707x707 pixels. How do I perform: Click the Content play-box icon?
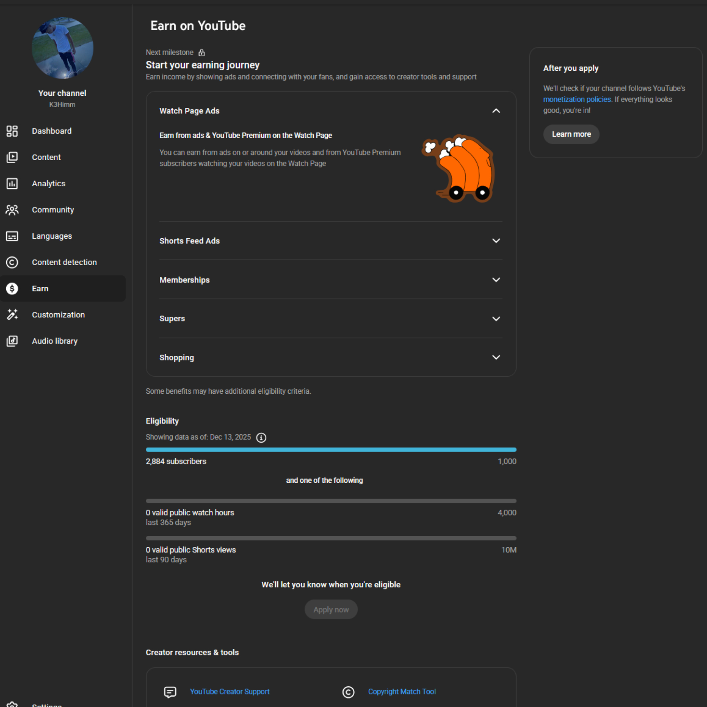(x=12, y=157)
